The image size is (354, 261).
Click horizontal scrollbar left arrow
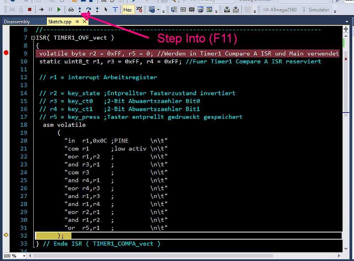pos(30,256)
